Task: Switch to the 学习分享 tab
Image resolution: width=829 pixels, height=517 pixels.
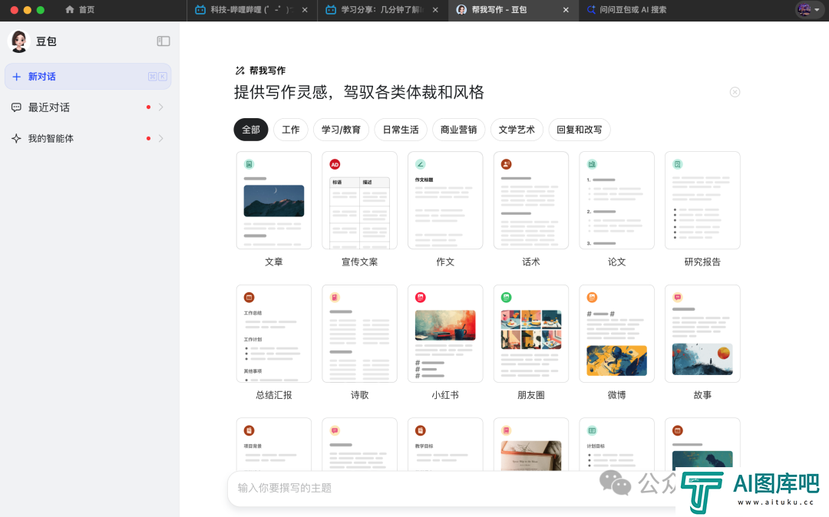Action: pos(381,9)
